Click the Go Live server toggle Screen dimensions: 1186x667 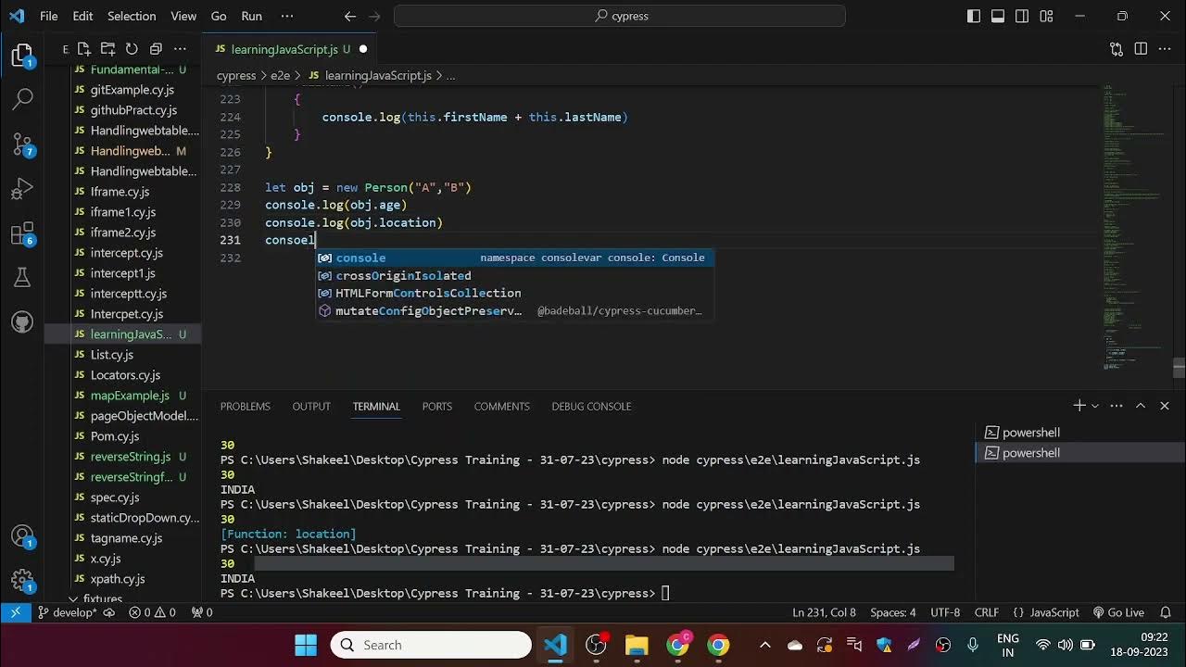(1118, 612)
